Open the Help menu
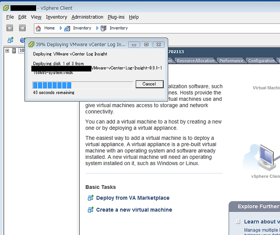 (x=134, y=17)
